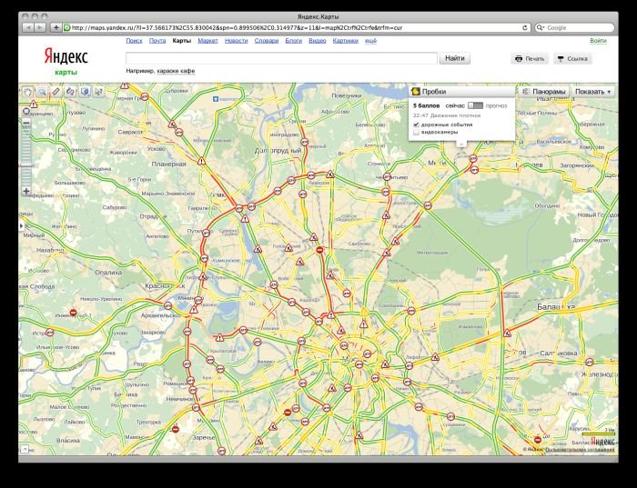
Task: Open the ещё services dropdown link
Action: coord(370,41)
